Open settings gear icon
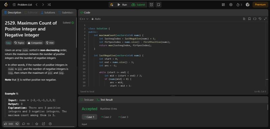270x129 pixels. [x=231, y=5]
